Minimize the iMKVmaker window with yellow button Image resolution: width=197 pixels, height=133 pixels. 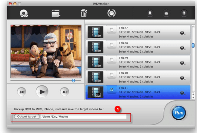click(15, 4)
